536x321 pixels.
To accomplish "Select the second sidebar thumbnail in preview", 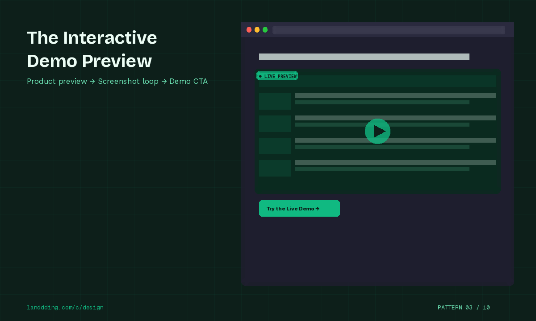I will coord(275,123).
